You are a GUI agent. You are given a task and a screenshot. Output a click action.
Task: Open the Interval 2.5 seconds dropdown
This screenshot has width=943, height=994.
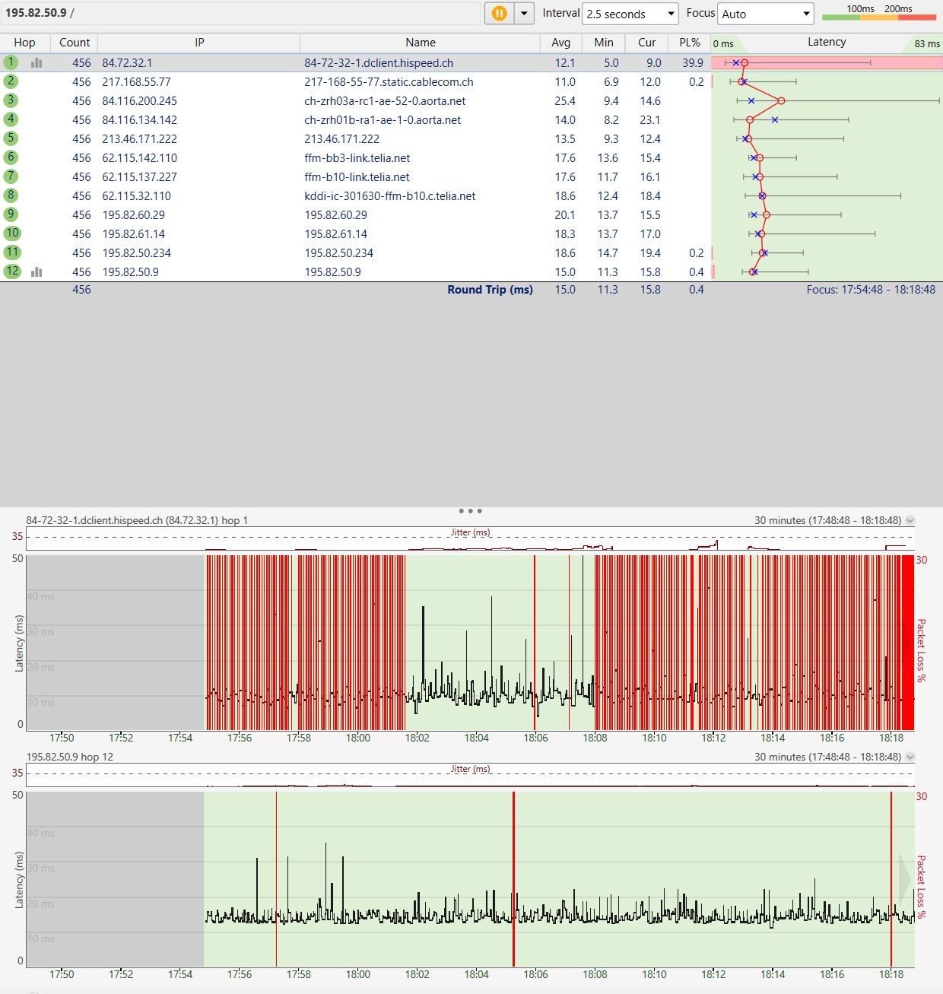tap(630, 14)
